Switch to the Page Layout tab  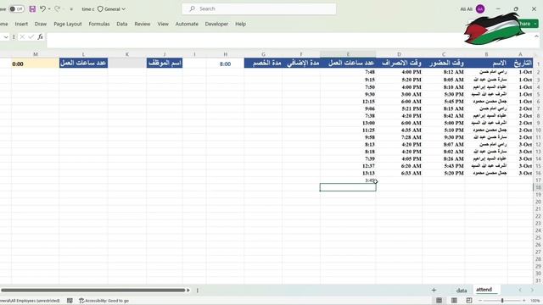tap(68, 24)
